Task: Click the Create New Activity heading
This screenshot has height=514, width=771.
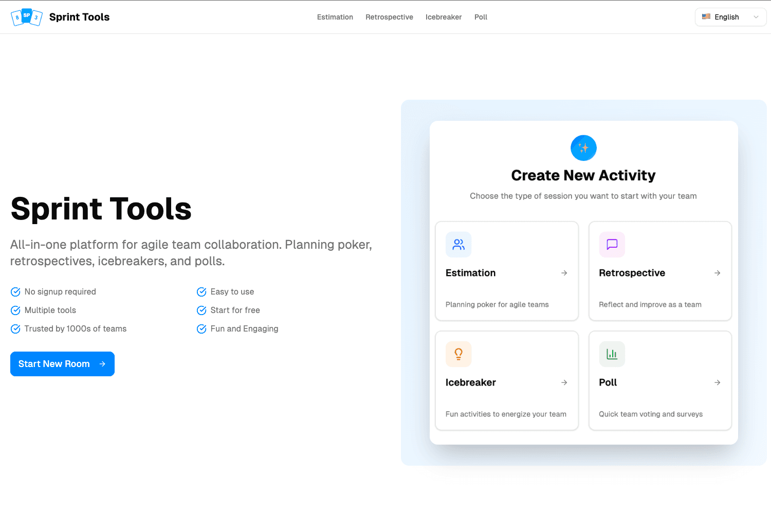Action: point(583,175)
